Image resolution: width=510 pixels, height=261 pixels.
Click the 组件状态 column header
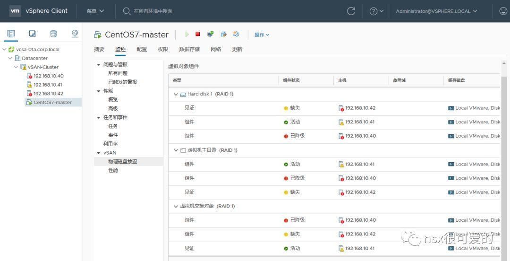[291, 80]
